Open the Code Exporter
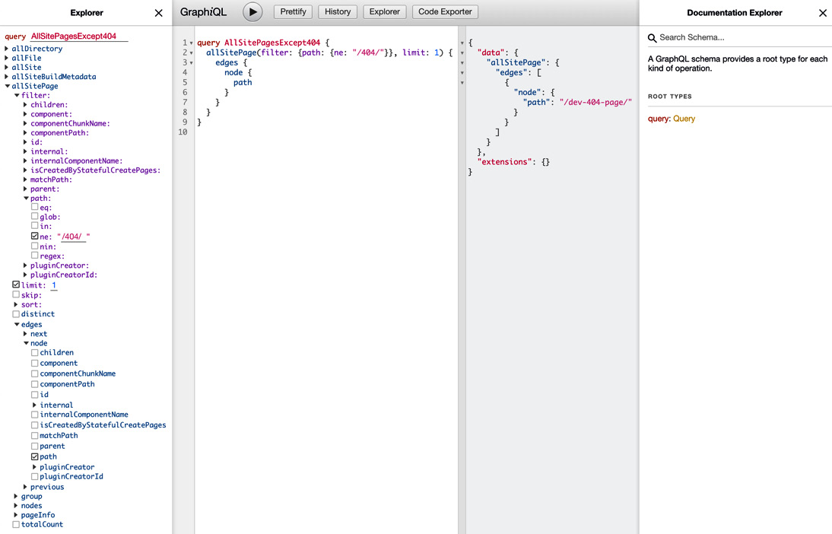Image resolution: width=832 pixels, height=534 pixels. pyautogui.click(x=445, y=11)
